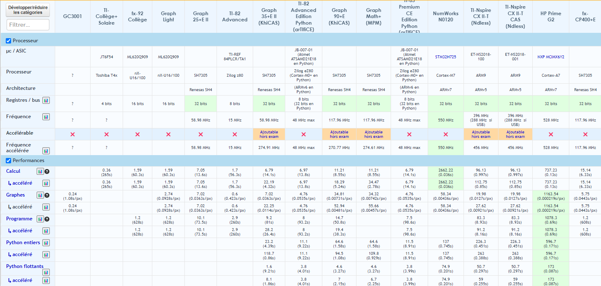Click red cross in Accélérable row for GC3001

(x=72, y=134)
